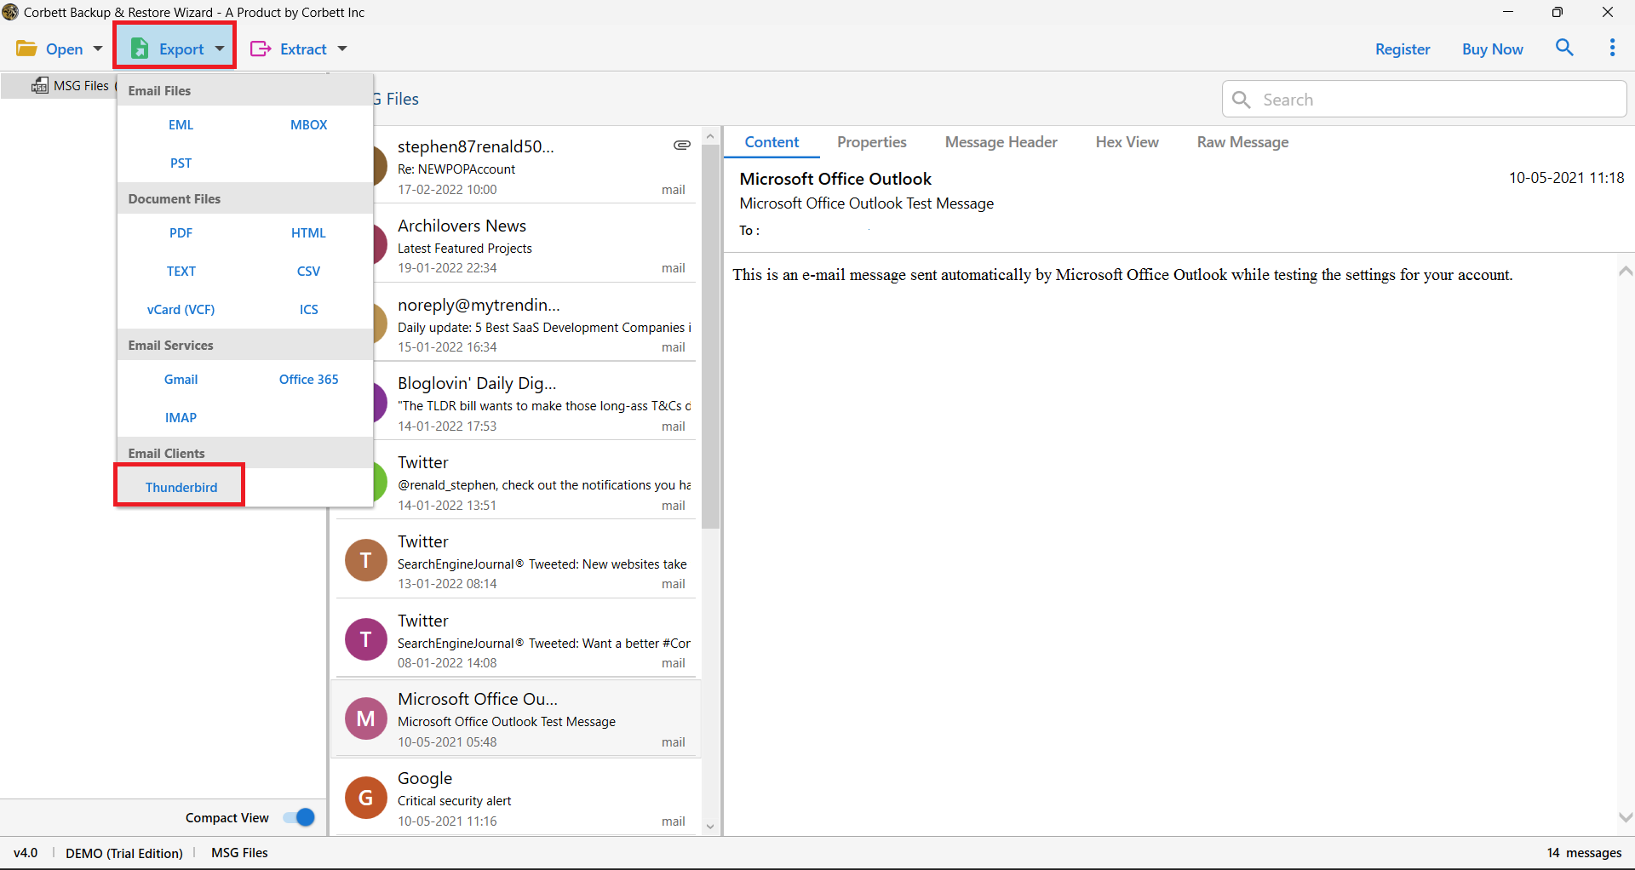Click the magnifier icon in the top toolbar
Image resolution: width=1635 pixels, height=870 pixels.
pyautogui.click(x=1564, y=48)
